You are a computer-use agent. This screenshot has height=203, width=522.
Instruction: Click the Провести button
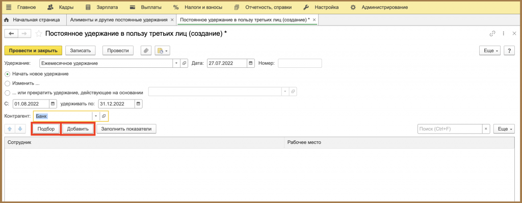(118, 50)
